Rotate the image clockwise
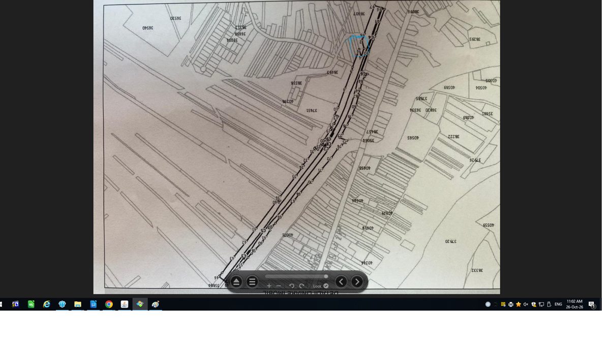Image resolution: width=610 pixels, height=343 pixels. tap(301, 286)
